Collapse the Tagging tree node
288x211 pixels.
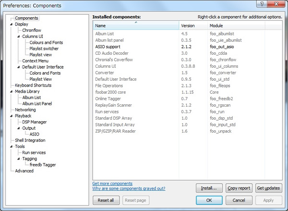[19, 159]
